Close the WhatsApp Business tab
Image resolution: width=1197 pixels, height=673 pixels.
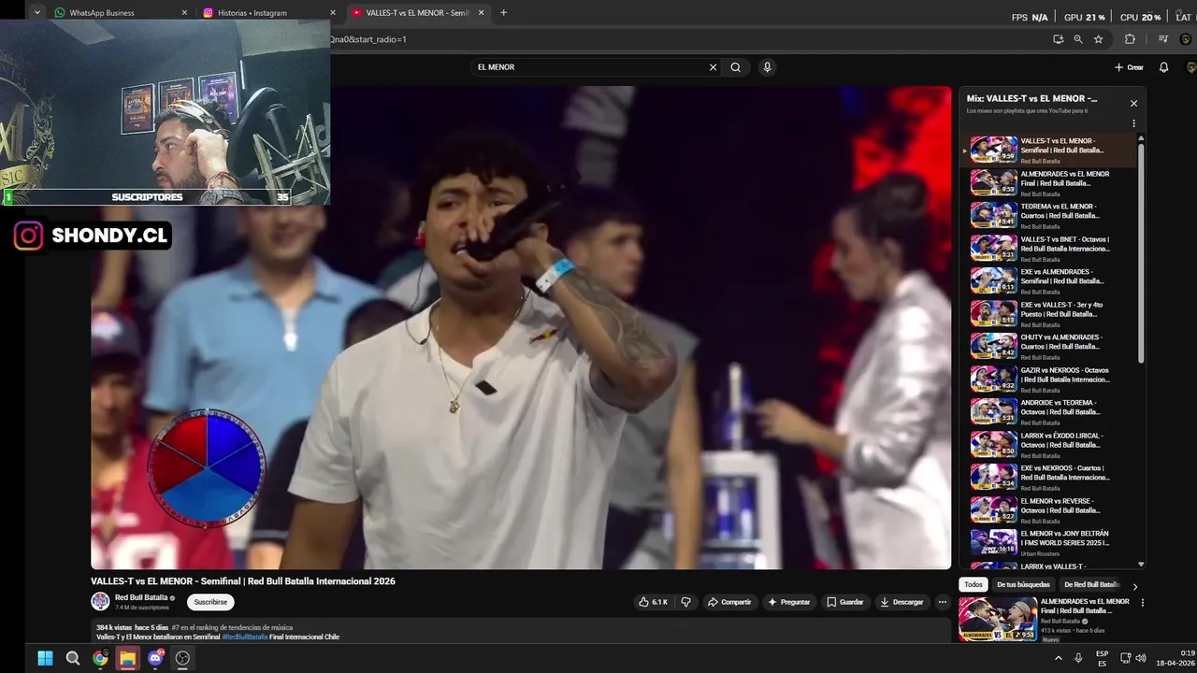tap(183, 13)
